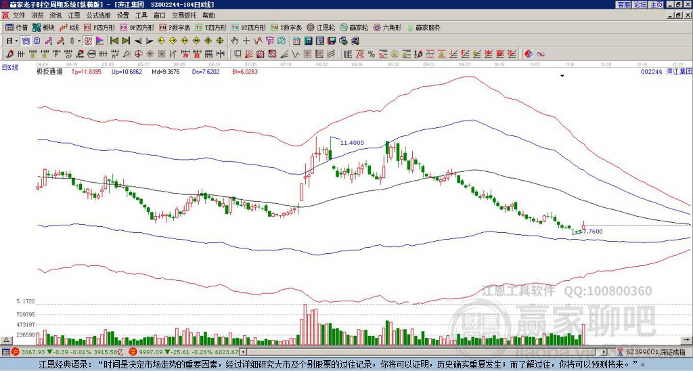Click the 日K线 chart label
This screenshot has height=371, width=693.
coord(10,68)
